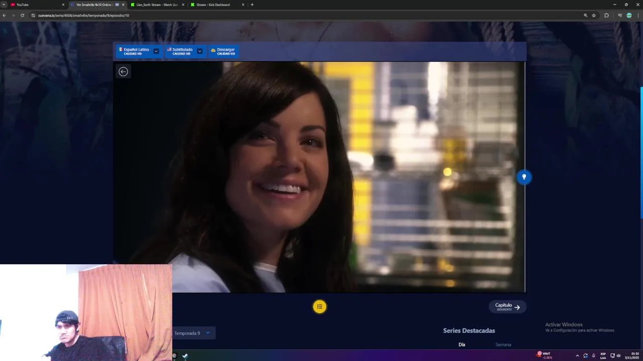Open the network icon in system tray

612,355
